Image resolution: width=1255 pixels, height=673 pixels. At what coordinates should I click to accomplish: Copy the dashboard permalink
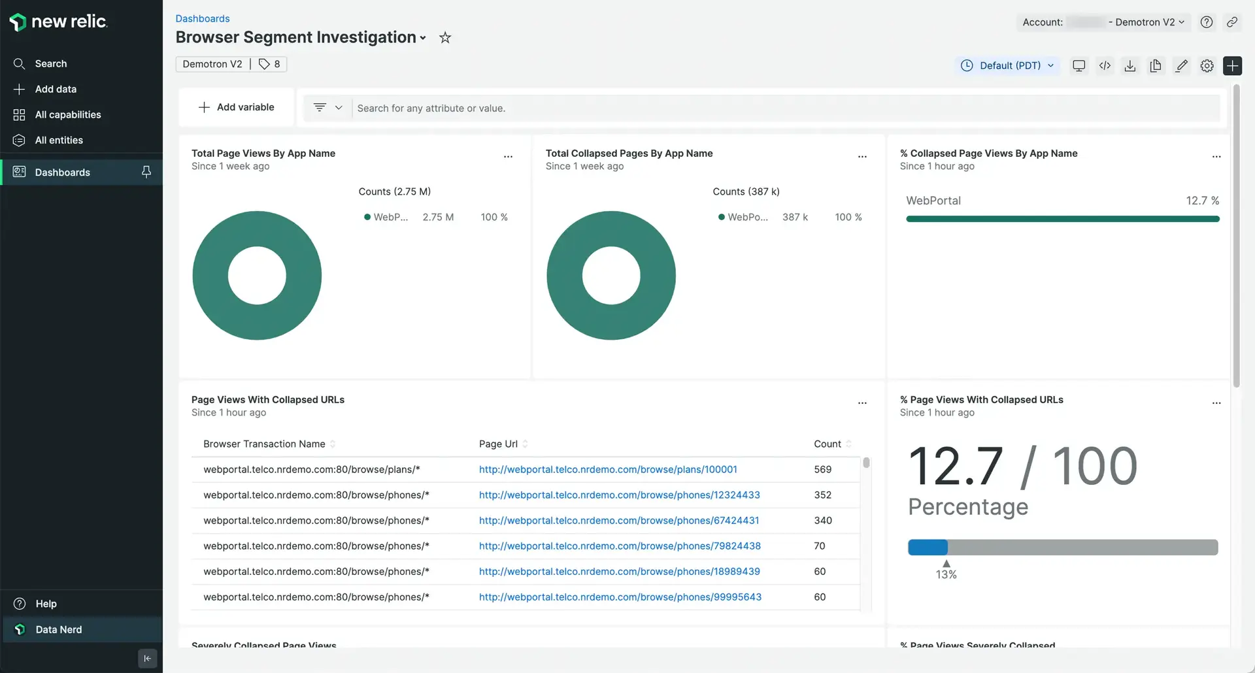pos(1233,22)
